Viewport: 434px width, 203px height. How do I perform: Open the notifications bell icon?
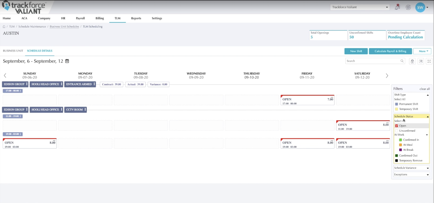(x=397, y=7)
